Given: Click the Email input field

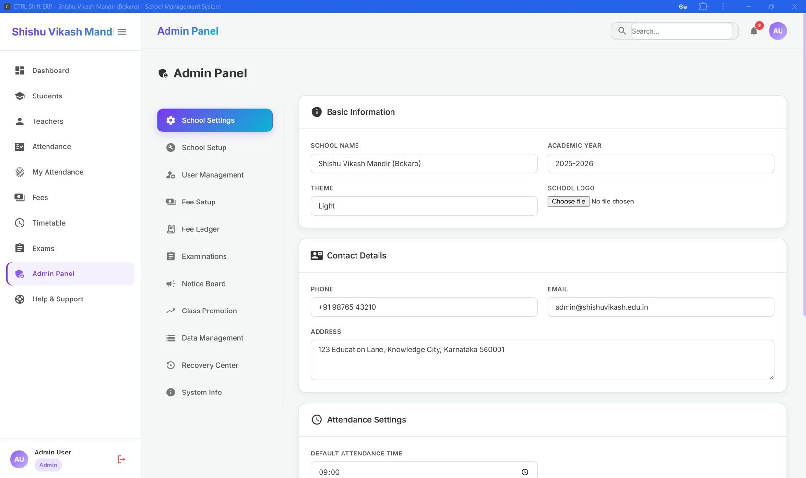Looking at the screenshot, I should point(661,307).
